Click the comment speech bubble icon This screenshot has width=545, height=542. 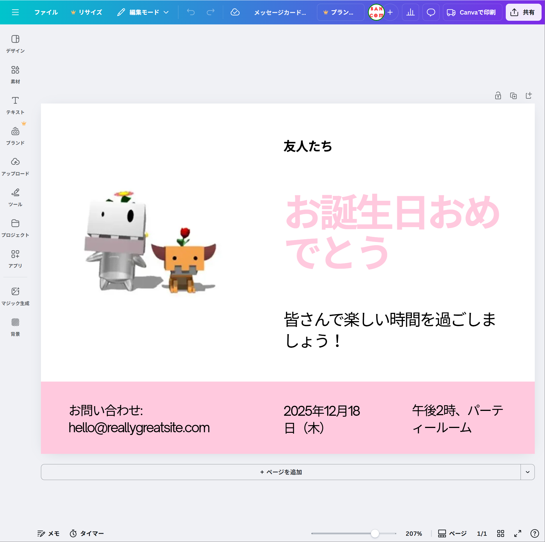(431, 12)
